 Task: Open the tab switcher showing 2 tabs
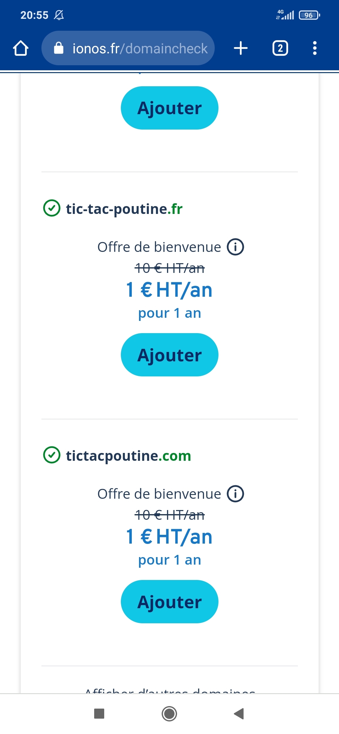[280, 48]
